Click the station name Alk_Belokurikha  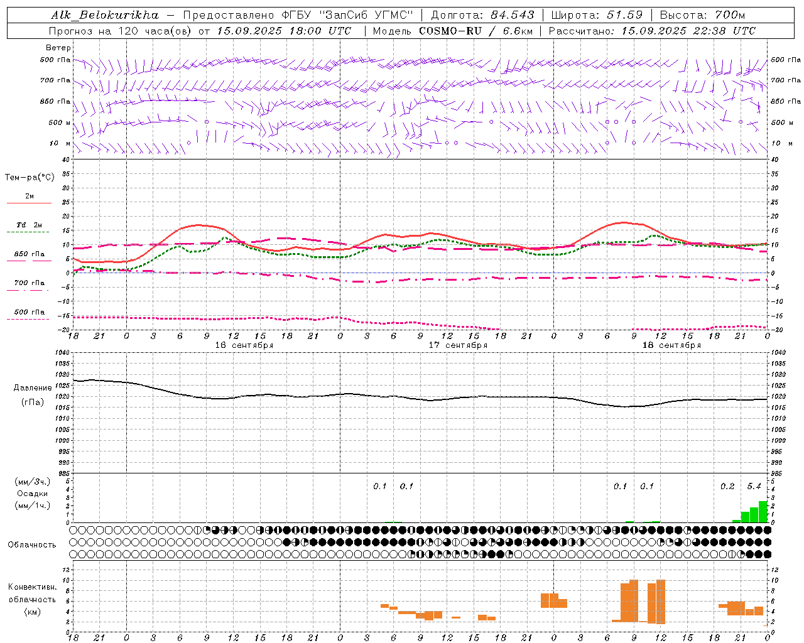[x=105, y=15]
